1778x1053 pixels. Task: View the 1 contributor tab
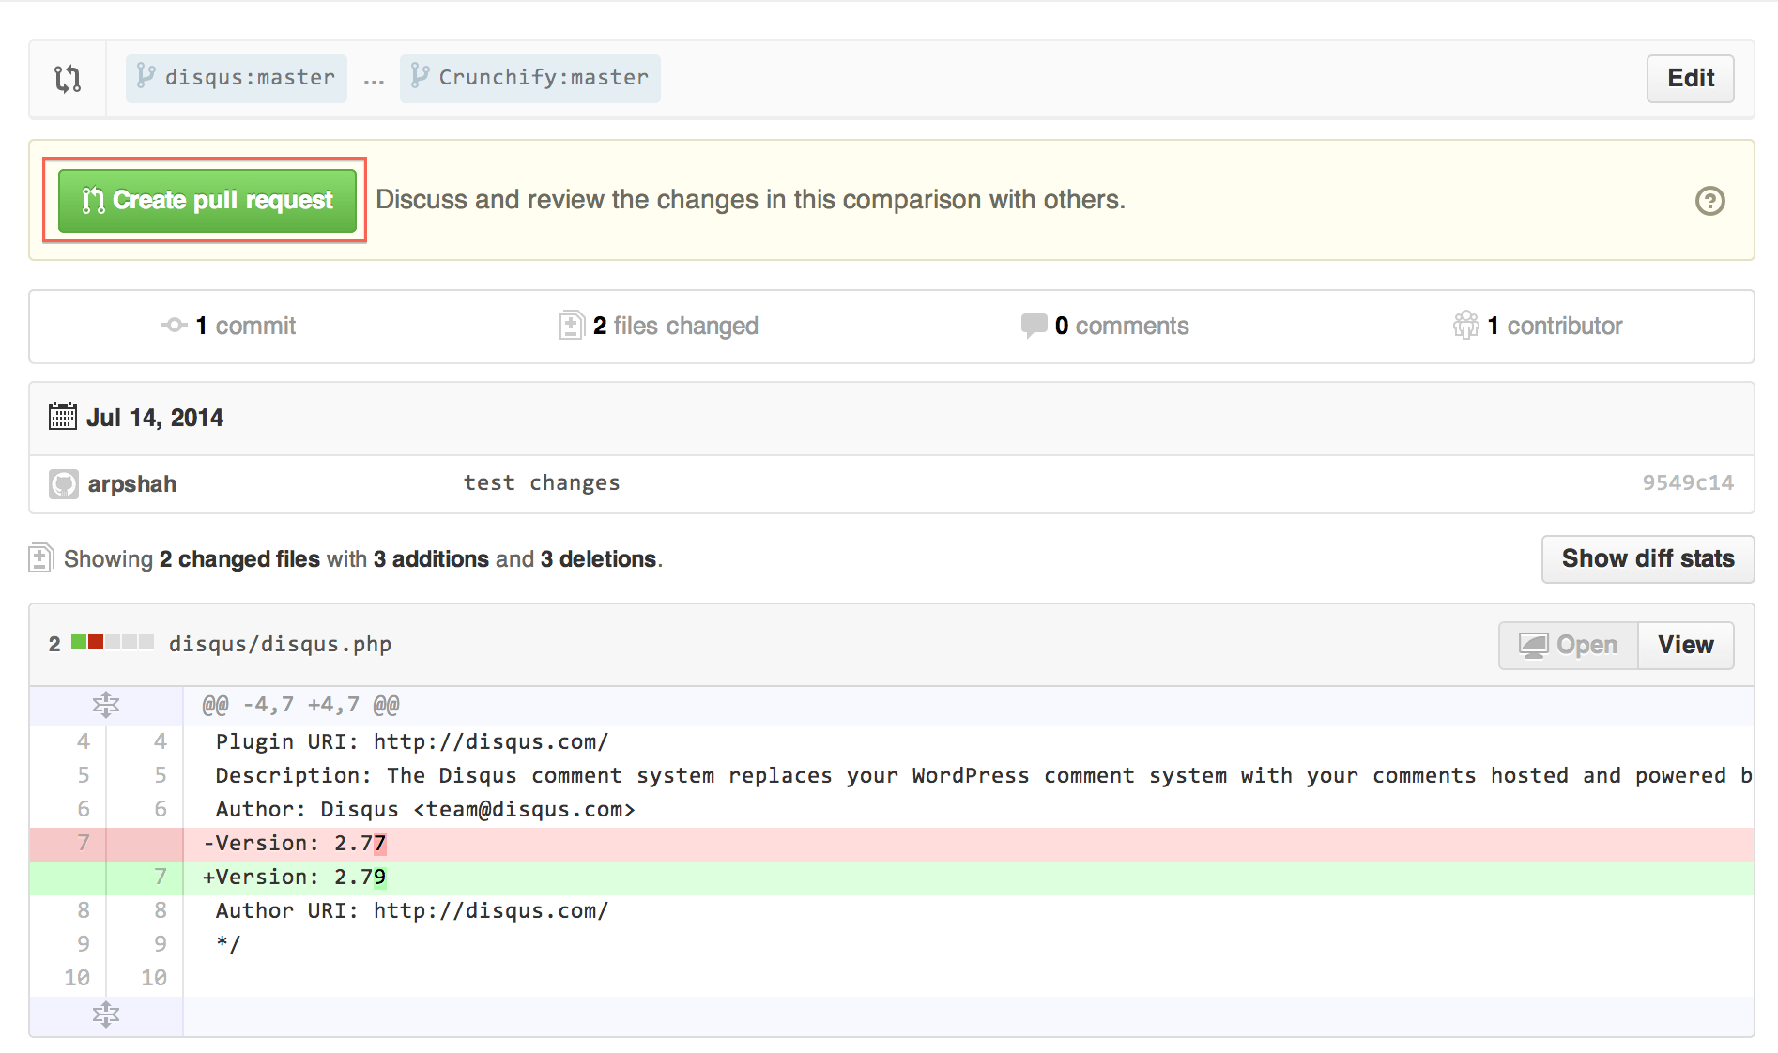pos(1538,326)
